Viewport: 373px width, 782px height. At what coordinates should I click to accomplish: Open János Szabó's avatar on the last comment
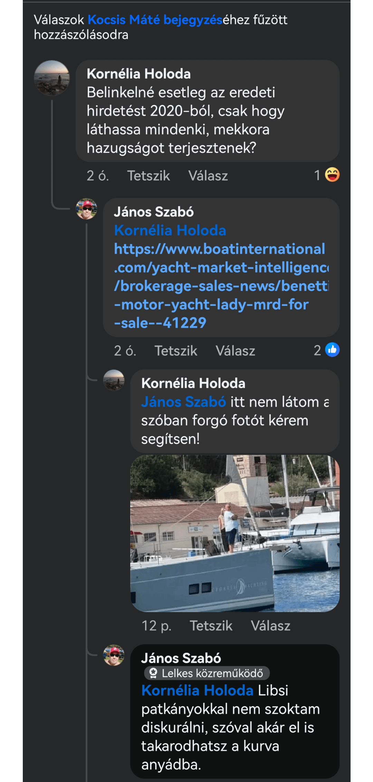[x=114, y=655]
